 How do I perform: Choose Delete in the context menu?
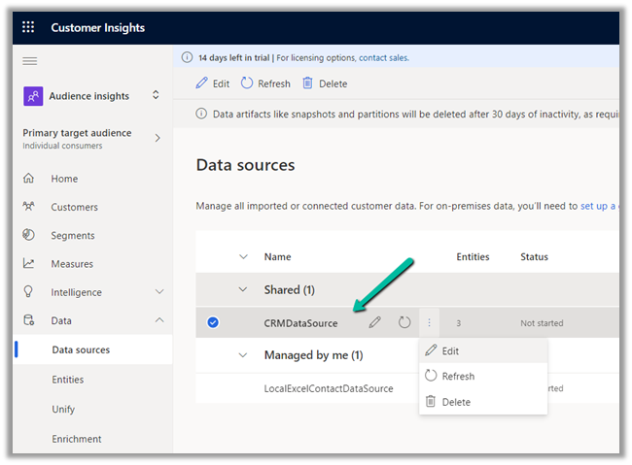coord(455,402)
